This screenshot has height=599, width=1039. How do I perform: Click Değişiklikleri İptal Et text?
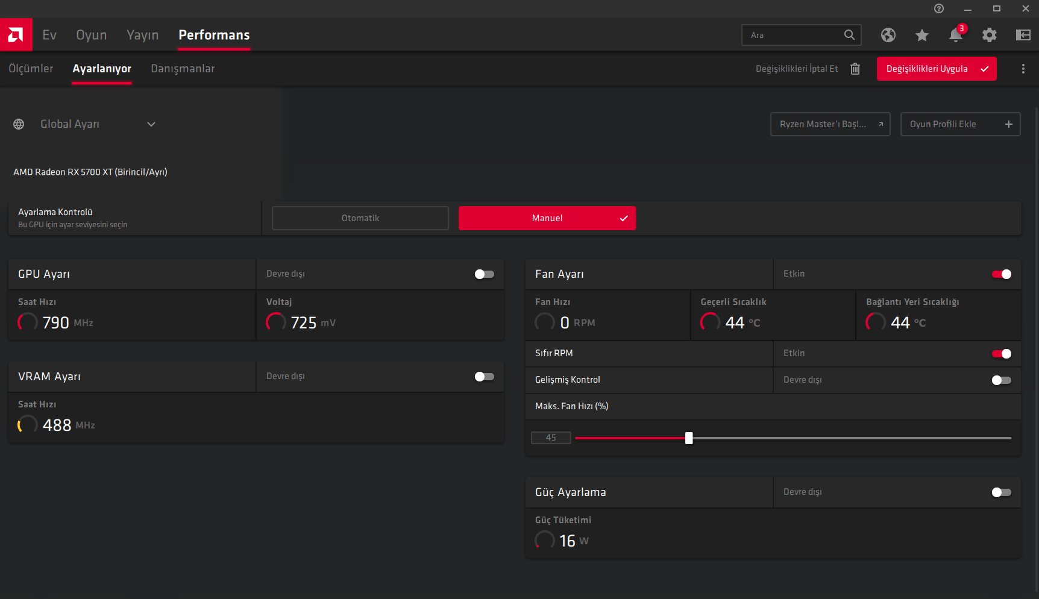pos(797,69)
